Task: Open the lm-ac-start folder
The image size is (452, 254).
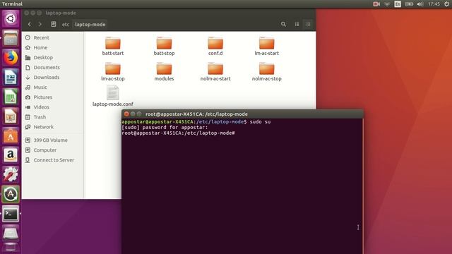Action: 267,45
